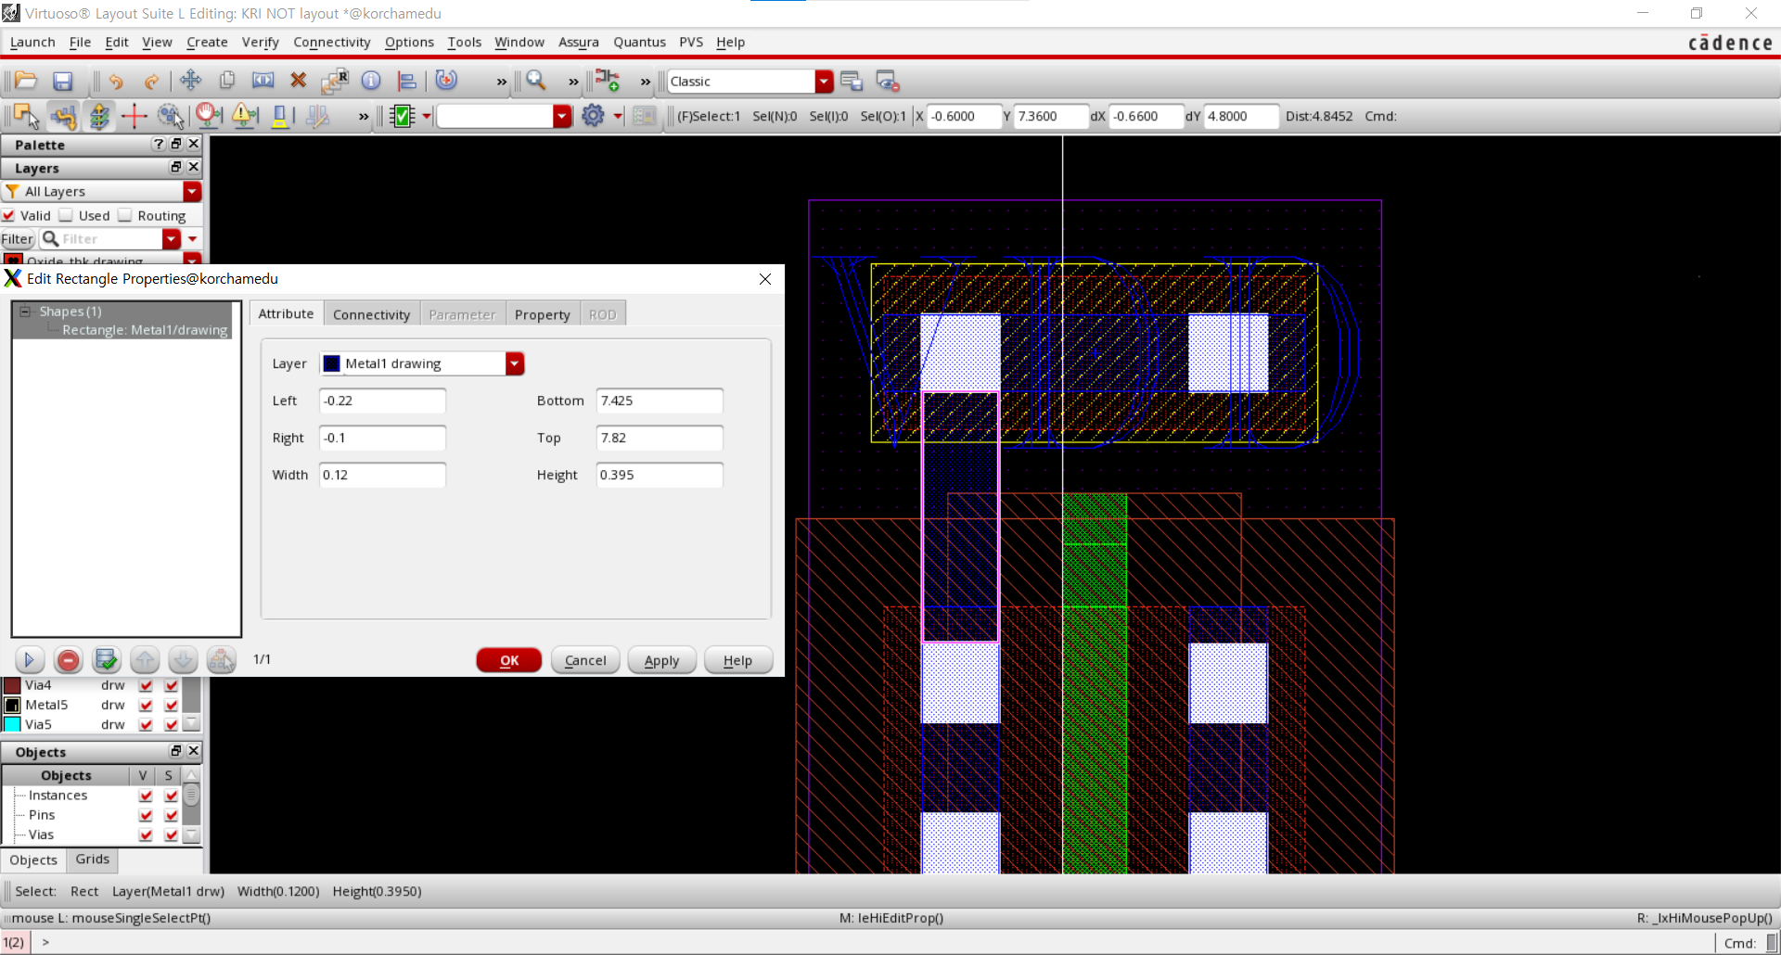This screenshot has width=1781, height=955.
Task: Click the Metal5 black color swatch
Action: point(13,705)
